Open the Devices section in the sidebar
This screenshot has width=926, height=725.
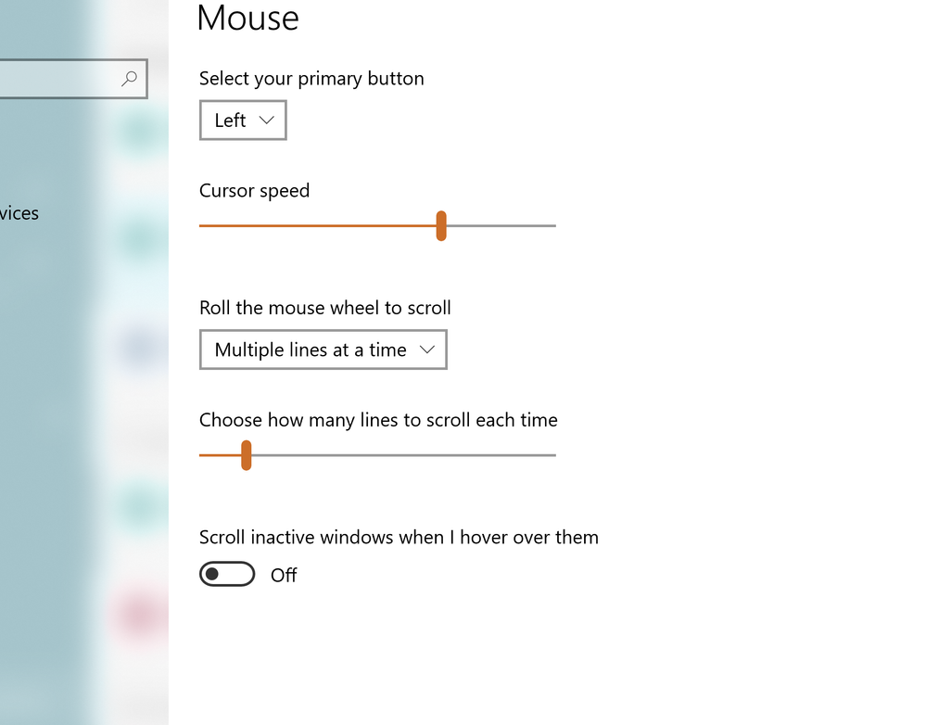click(19, 213)
